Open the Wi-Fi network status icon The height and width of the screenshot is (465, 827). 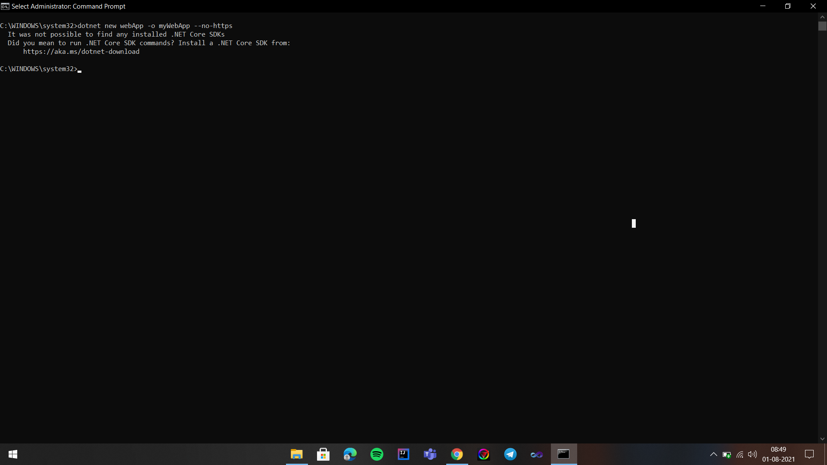tap(740, 454)
